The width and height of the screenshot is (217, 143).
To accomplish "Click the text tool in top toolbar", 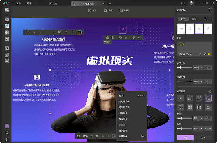I will [x=92, y=10].
